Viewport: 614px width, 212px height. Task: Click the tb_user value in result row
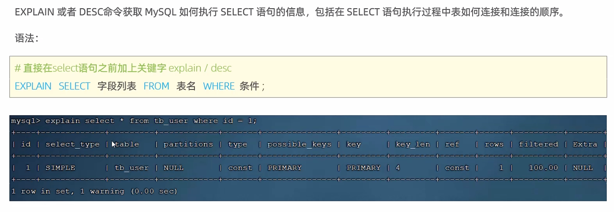point(131,168)
